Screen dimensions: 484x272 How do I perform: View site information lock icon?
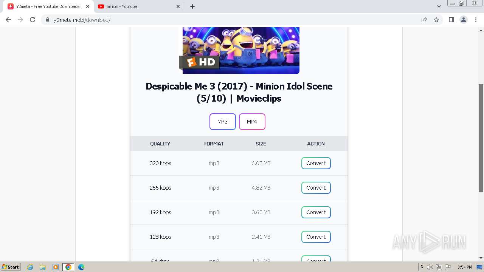[48, 20]
